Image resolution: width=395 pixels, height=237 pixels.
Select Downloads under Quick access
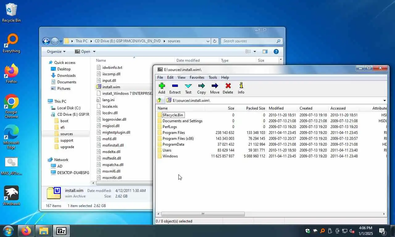click(x=66, y=76)
